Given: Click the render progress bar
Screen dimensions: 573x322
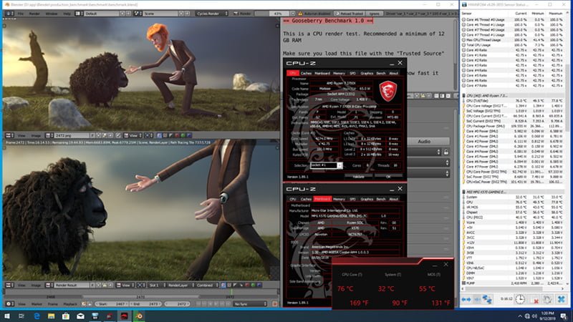Looking at the screenshot, I should point(275,14).
